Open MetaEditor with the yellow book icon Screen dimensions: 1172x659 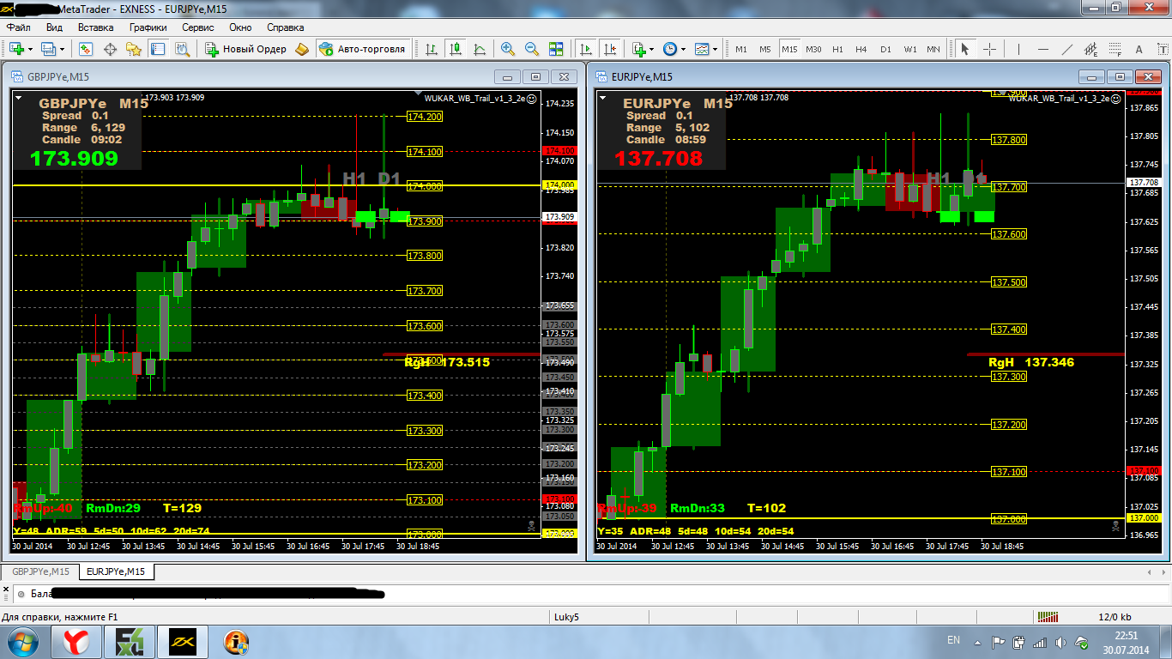point(302,49)
